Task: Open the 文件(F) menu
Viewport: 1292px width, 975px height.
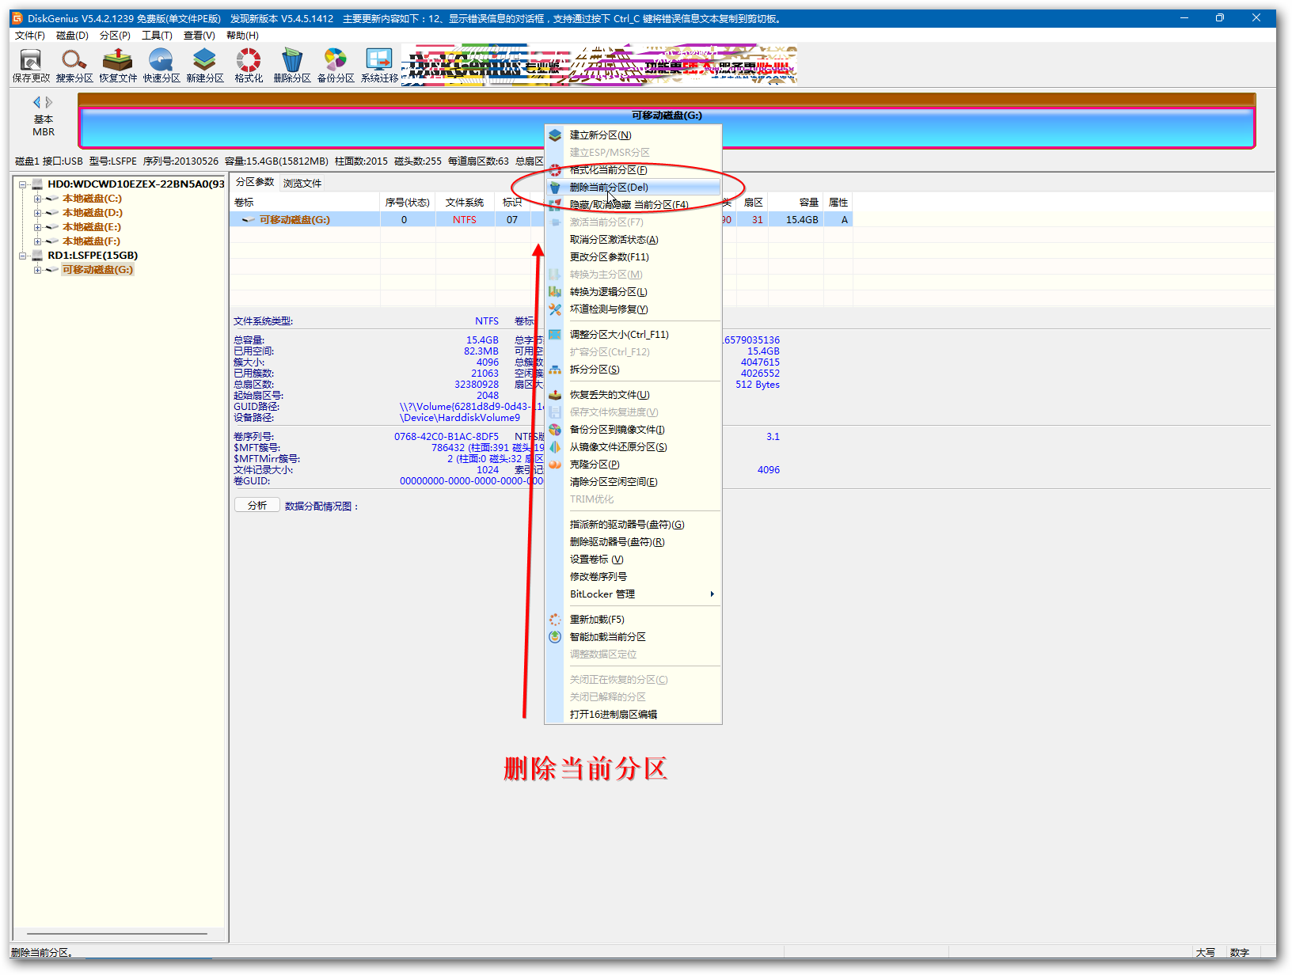Action: click(x=30, y=36)
